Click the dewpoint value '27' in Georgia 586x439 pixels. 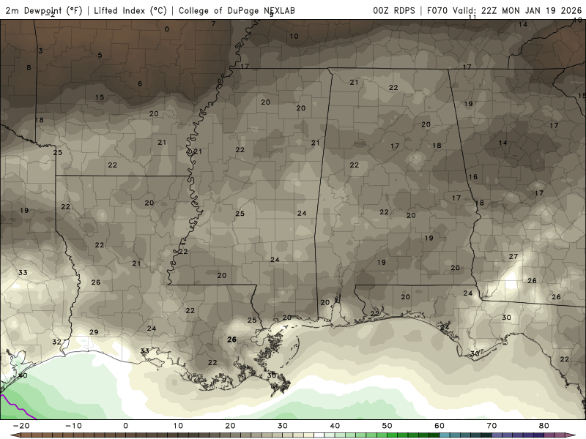click(513, 257)
